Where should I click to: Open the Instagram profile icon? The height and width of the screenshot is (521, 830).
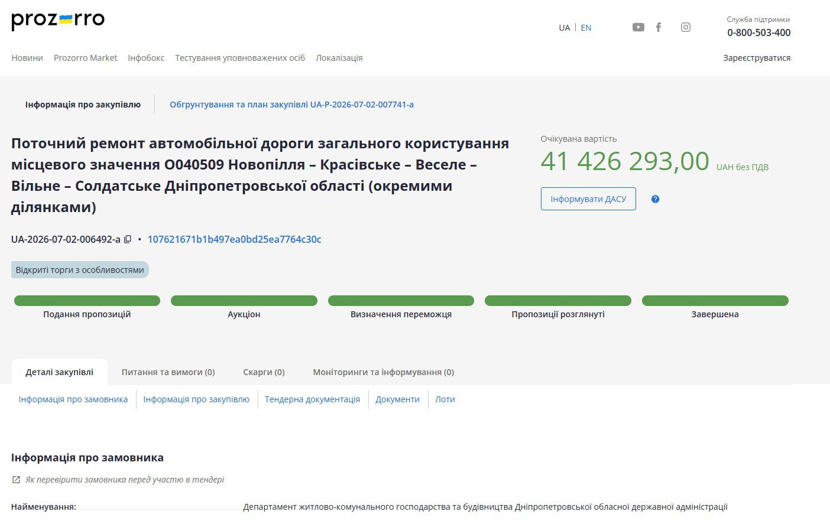(x=686, y=27)
